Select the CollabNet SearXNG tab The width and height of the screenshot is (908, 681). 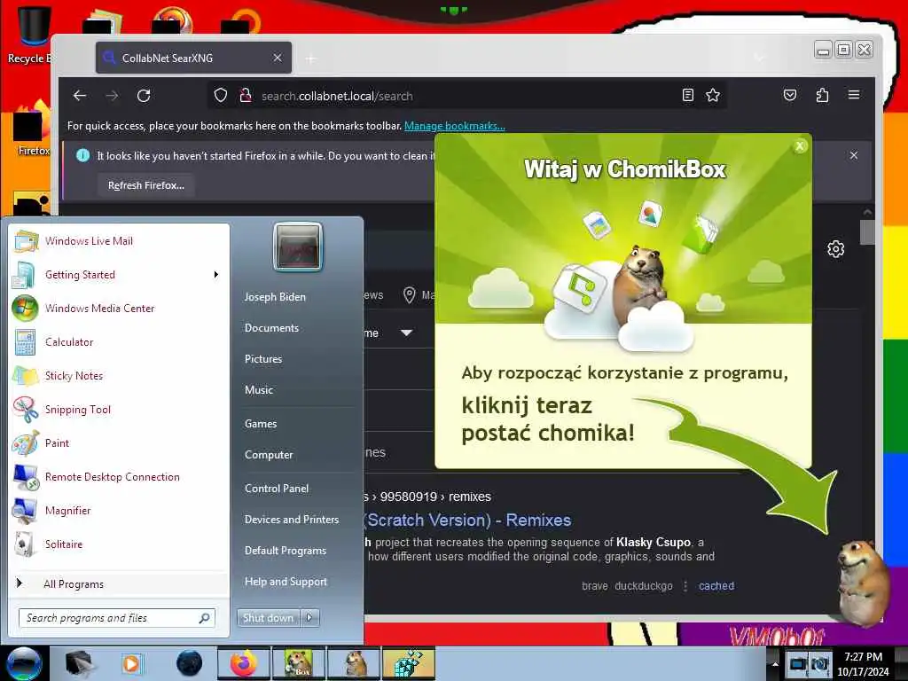click(193, 58)
